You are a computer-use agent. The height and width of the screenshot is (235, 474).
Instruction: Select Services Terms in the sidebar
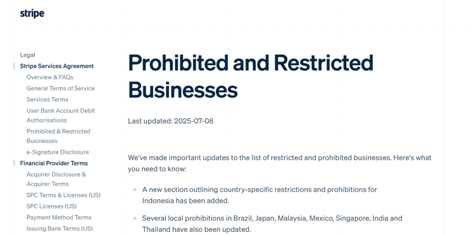click(47, 99)
